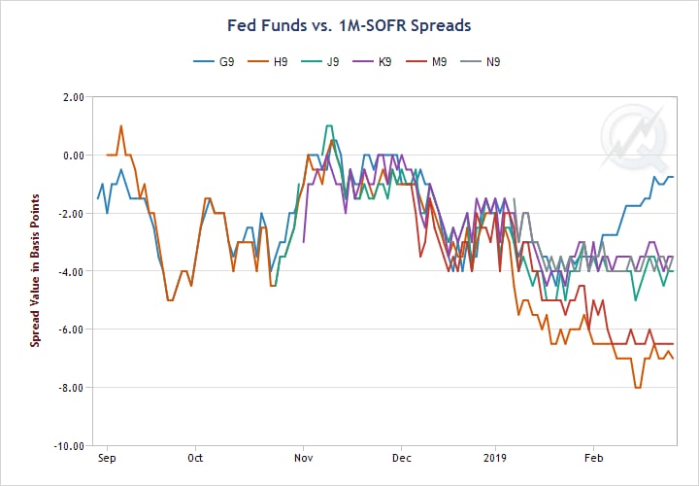Select the 2019 x-axis label
This screenshot has width=699, height=486.
[x=496, y=456]
